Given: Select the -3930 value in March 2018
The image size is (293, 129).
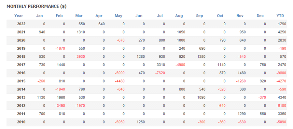Looking at the screenshot, I should click(80, 57).
